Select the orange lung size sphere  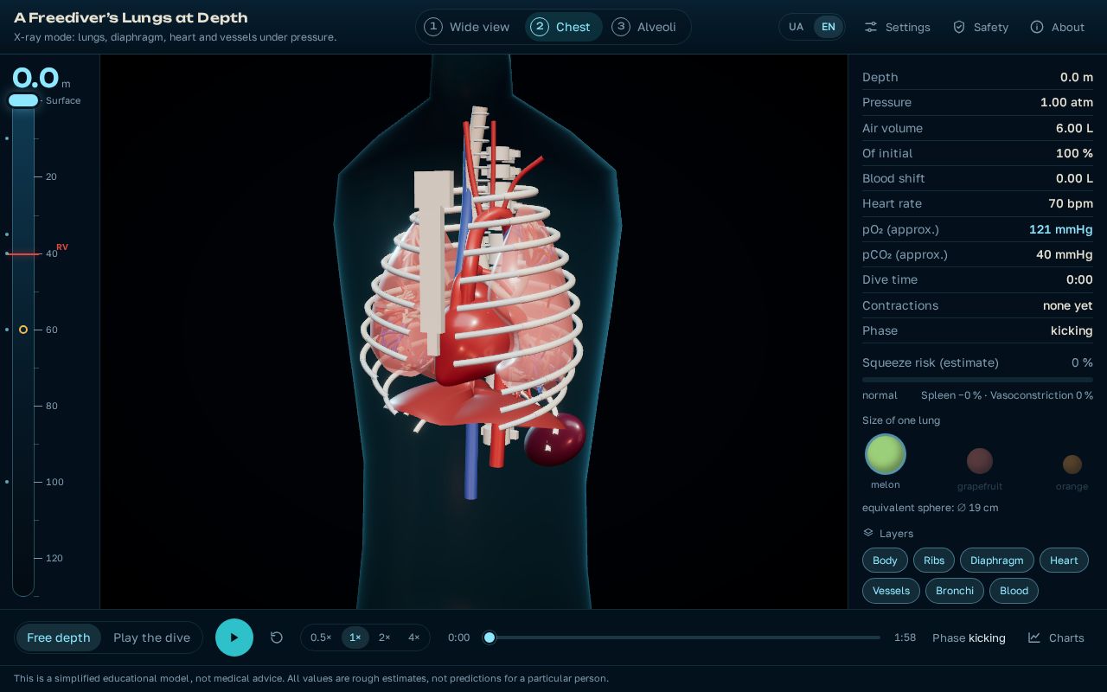pyautogui.click(x=1072, y=465)
